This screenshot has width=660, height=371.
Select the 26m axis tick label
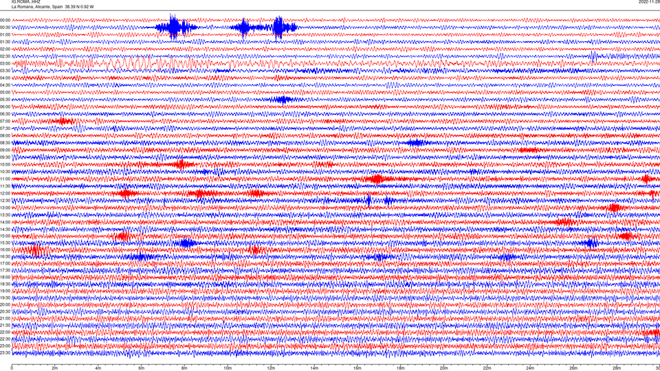pyautogui.click(x=573, y=368)
